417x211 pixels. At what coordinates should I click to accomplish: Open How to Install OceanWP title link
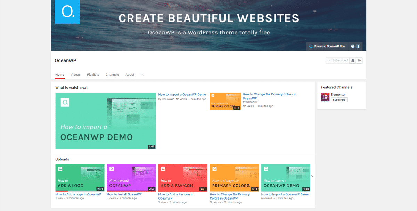tap(124, 194)
